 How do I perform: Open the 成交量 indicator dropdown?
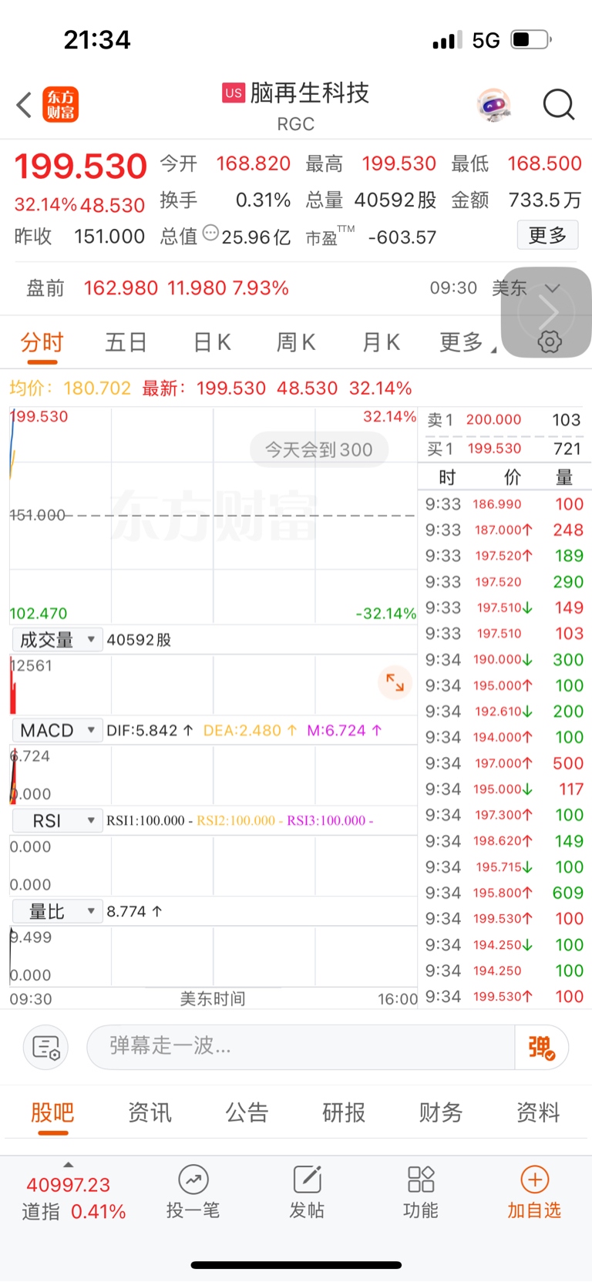coord(57,640)
